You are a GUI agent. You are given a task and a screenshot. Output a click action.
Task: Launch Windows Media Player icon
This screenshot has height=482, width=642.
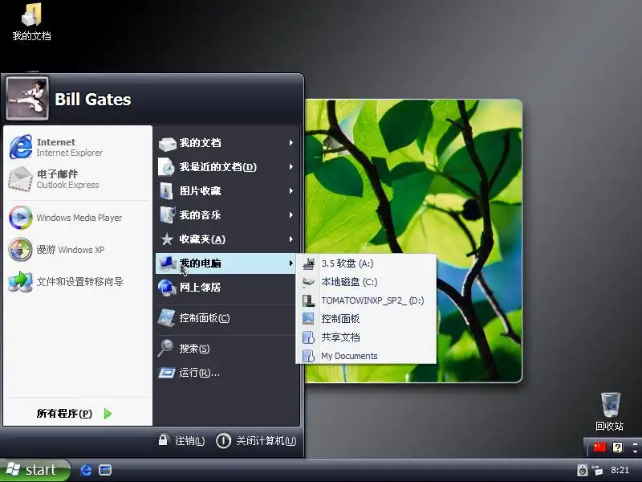point(21,218)
